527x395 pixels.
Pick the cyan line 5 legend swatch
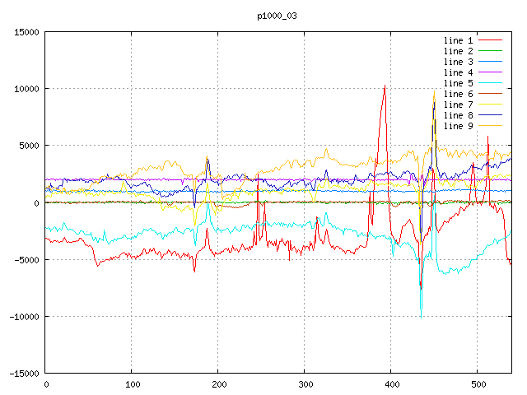491,83
